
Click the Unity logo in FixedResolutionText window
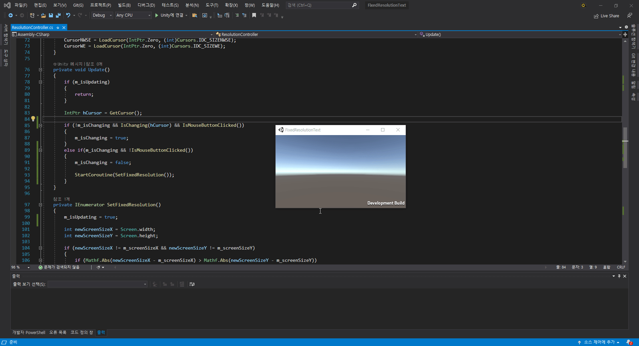click(281, 130)
